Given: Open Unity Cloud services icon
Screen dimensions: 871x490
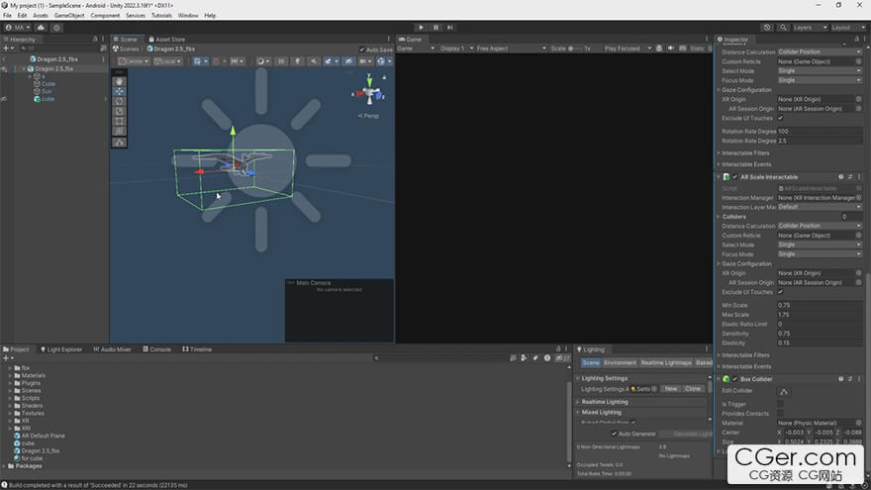Looking at the screenshot, I should coord(41,28).
